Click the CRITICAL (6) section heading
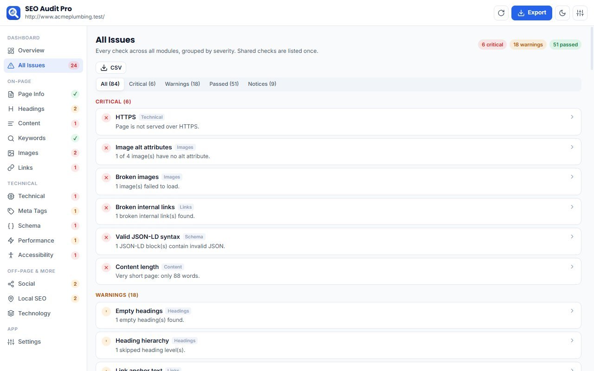Viewport: 594px width, 371px height. click(x=113, y=102)
